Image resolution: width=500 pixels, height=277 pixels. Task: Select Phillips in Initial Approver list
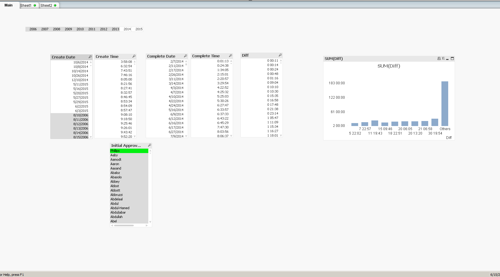[129, 151]
